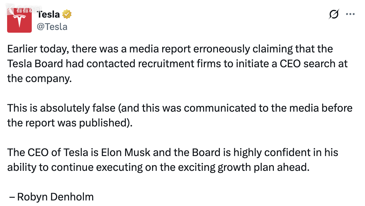Viewport: 365px width, 206px height.
Task: Click the 'Robyn Denholm' signature
Action: tap(55, 197)
